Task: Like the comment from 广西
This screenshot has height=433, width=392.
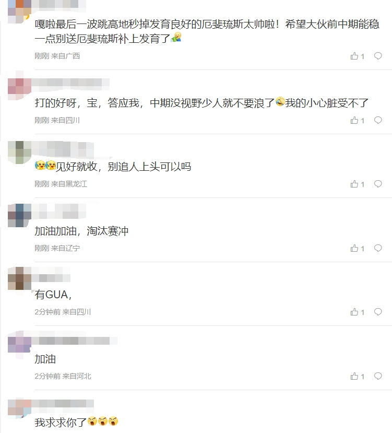Action: pyautogui.click(x=357, y=56)
